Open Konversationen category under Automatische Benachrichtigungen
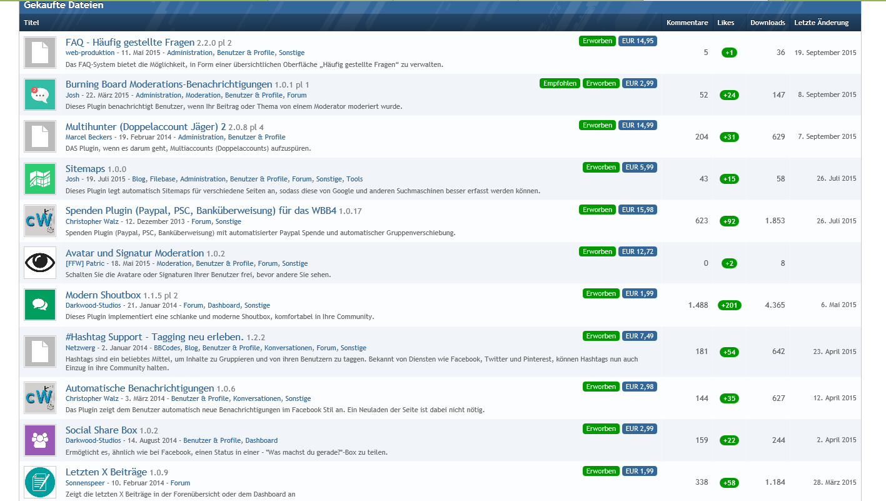 pos(257,398)
